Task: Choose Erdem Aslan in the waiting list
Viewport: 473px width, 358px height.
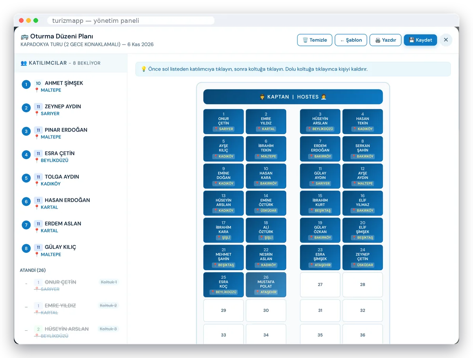Action: [71, 227]
